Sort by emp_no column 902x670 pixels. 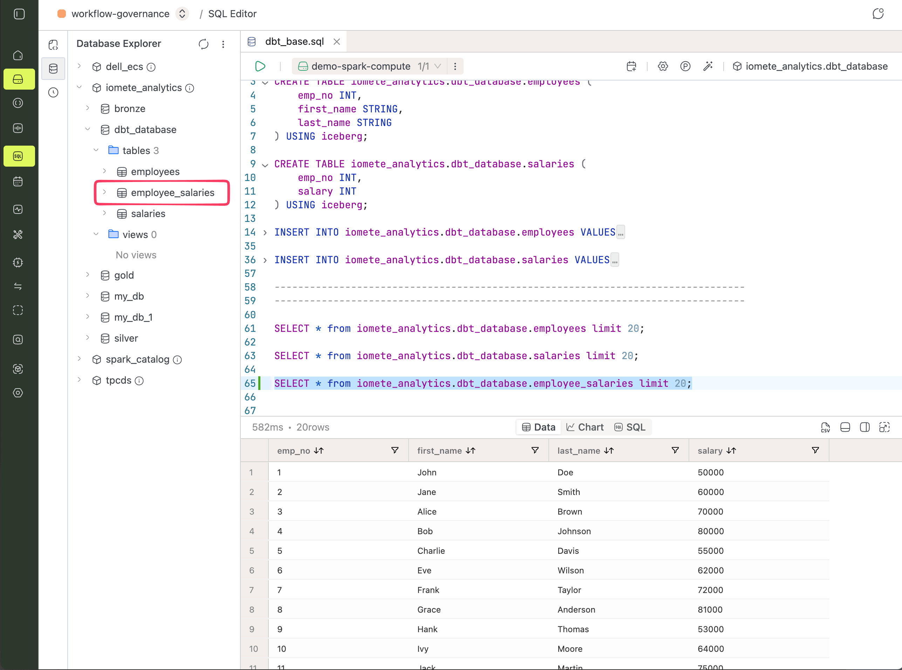pyautogui.click(x=319, y=451)
